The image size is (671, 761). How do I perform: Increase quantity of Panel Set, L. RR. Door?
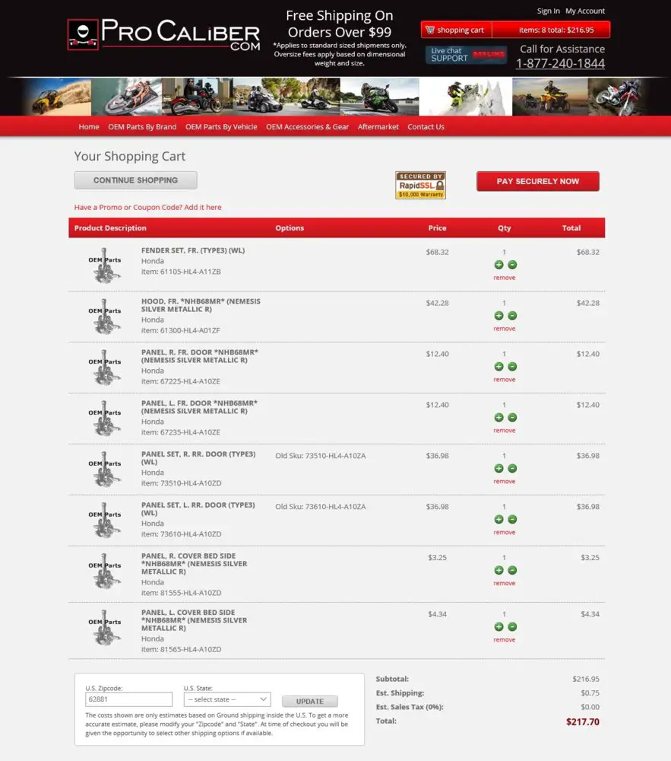tap(499, 519)
